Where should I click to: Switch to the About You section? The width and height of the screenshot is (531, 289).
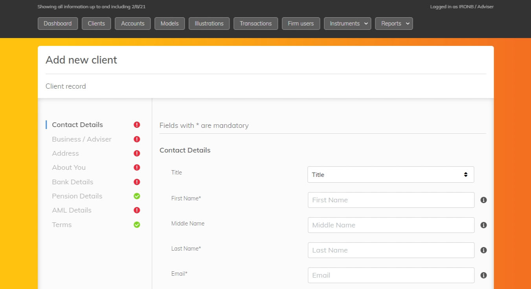[69, 167]
